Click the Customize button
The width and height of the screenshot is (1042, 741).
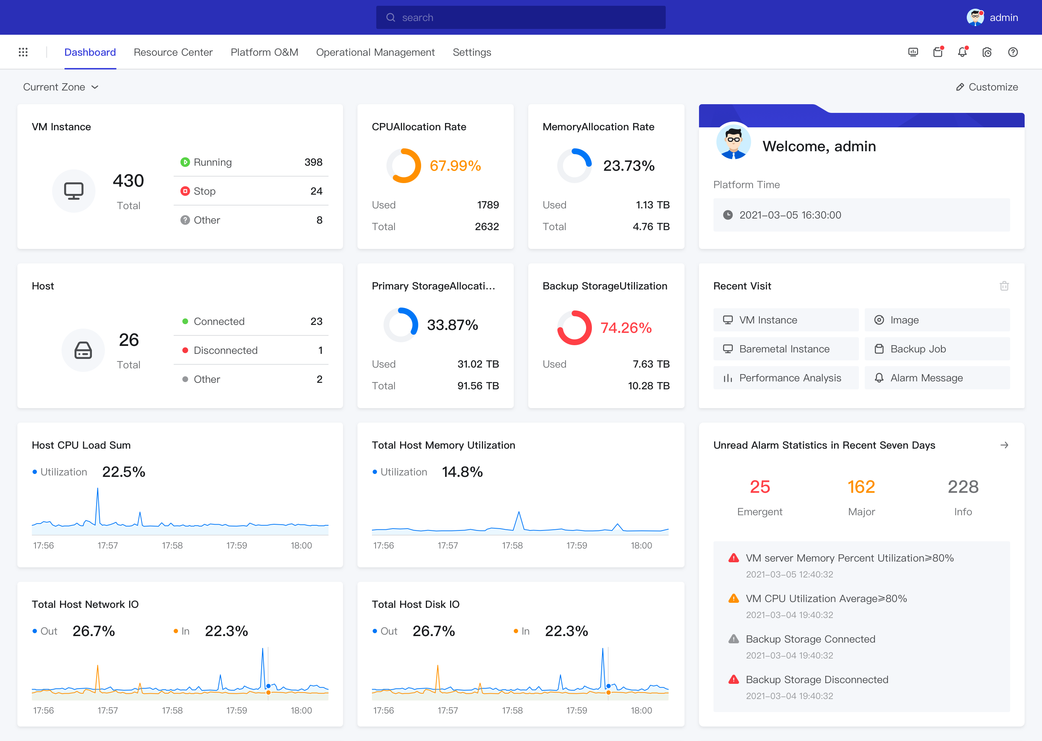987,87
